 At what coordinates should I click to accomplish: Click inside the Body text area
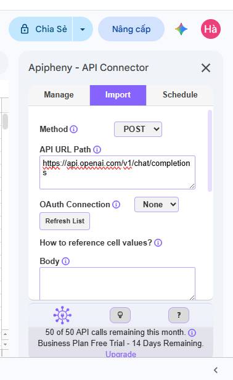click(118, 284)
